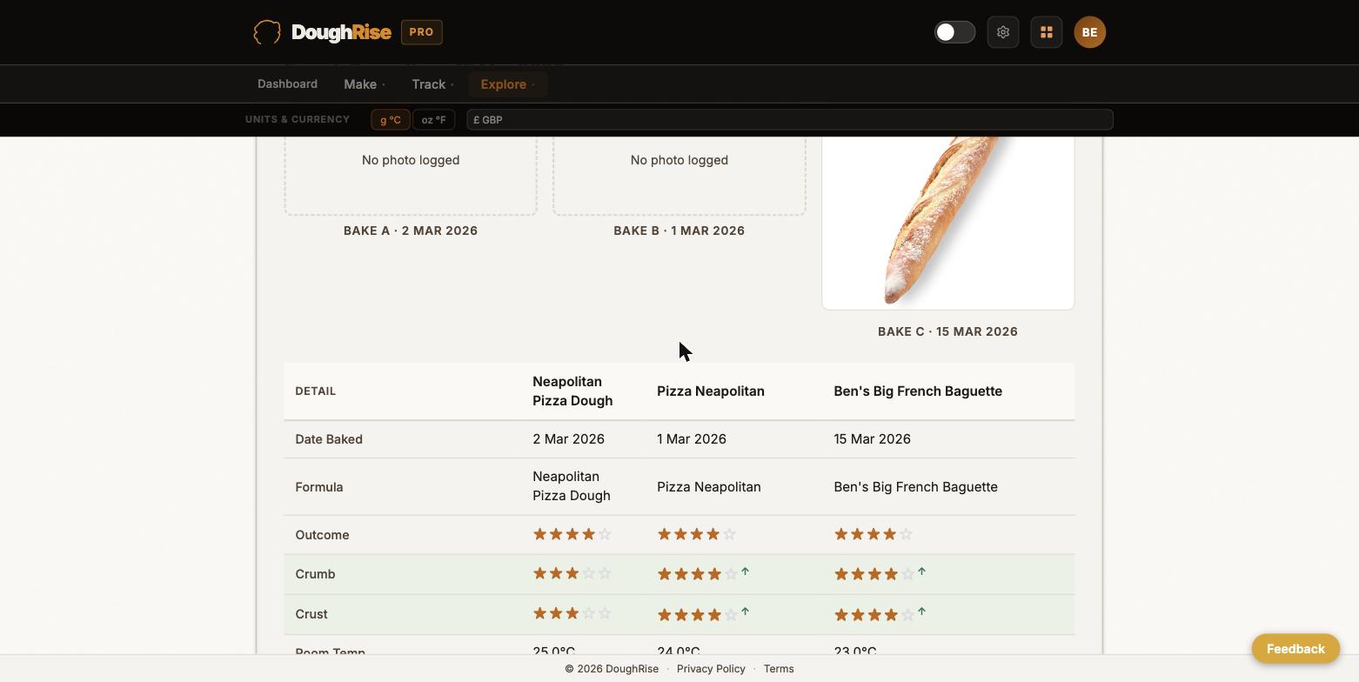
Task: Click the Crumb row label
Action: pos(315,574)
